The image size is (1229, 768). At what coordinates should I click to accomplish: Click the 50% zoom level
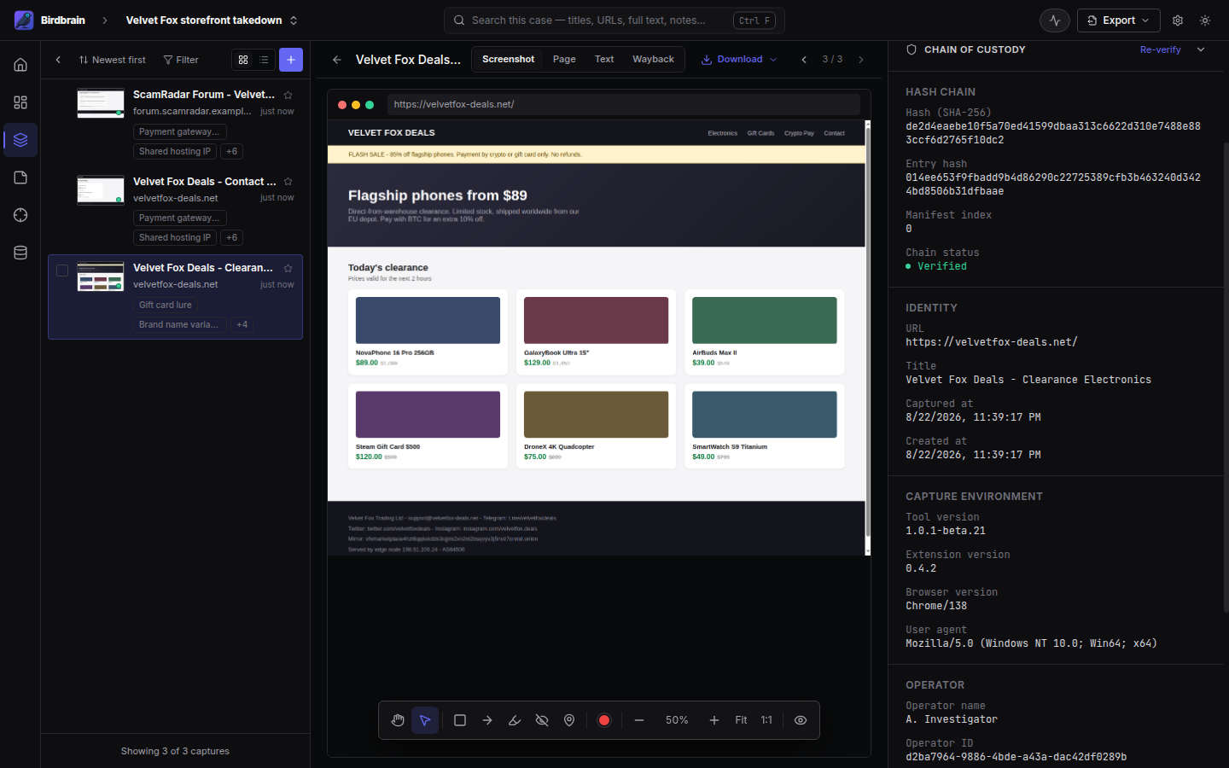coord(677,720)
